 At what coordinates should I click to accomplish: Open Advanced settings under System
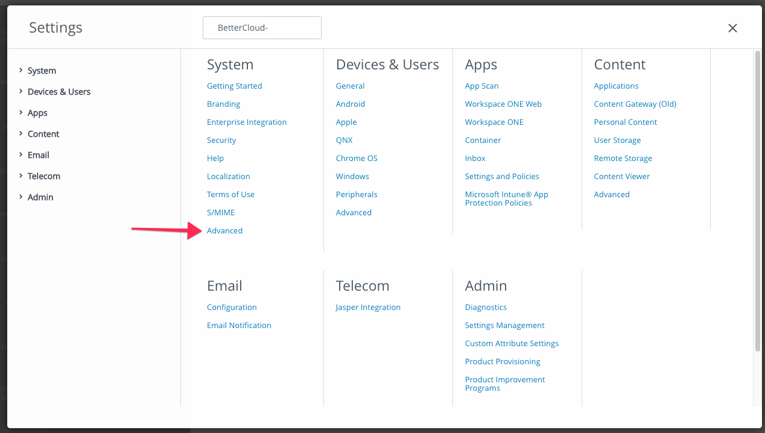pyautogui.click(x=224, y=230)
